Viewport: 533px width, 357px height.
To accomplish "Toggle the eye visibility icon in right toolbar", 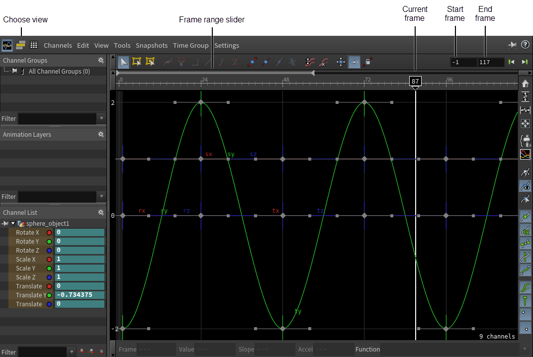I will tap(525, 186).
